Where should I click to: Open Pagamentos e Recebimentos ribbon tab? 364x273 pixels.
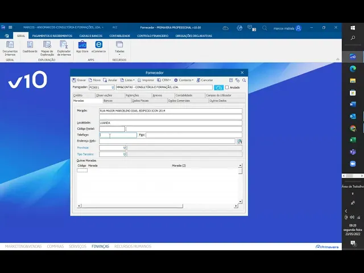click(x=52, y=36)
